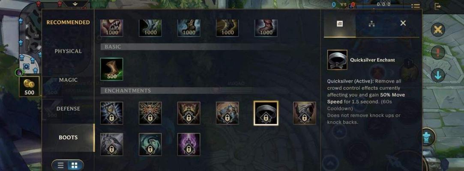Click the crossed swords ping button

[438, 29]
